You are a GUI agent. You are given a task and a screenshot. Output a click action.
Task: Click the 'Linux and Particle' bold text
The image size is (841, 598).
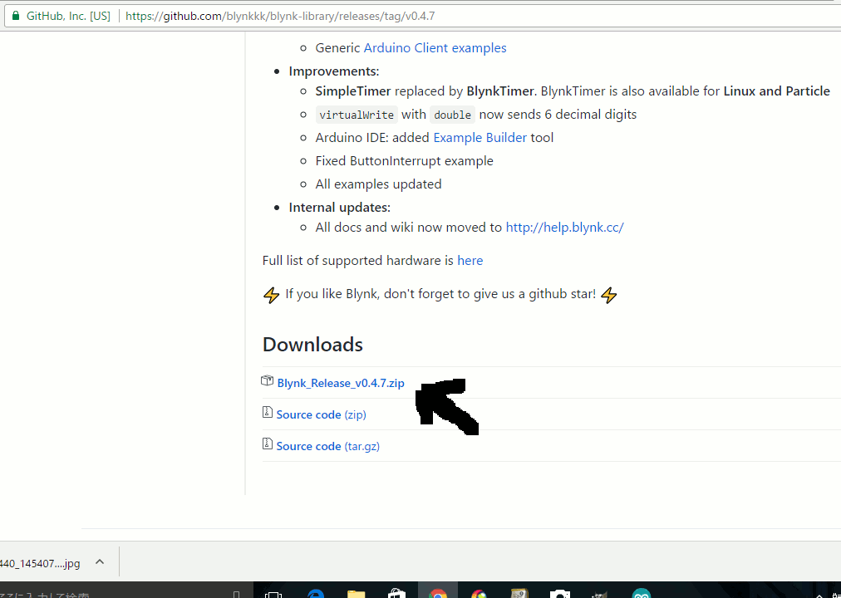pyautogui.click(x=777, y=91)
